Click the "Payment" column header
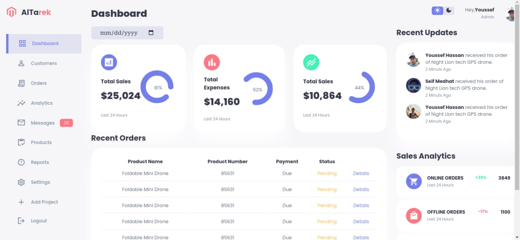 click(287, 161)
